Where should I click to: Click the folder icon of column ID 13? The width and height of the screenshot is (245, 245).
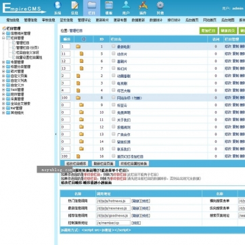click(81, 134)
